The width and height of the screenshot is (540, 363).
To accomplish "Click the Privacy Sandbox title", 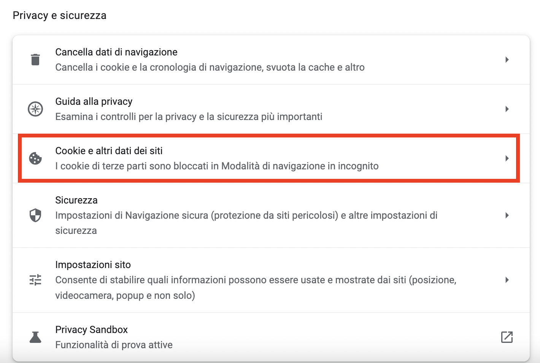I will (92, 330).
